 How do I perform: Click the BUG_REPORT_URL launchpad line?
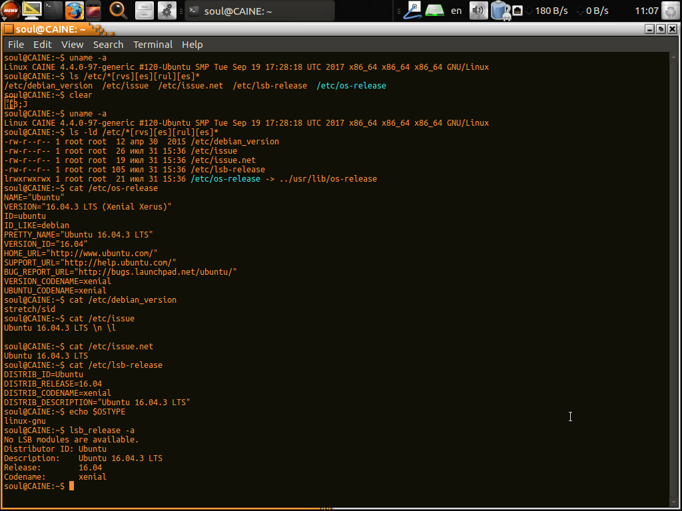tap(121, 271)
